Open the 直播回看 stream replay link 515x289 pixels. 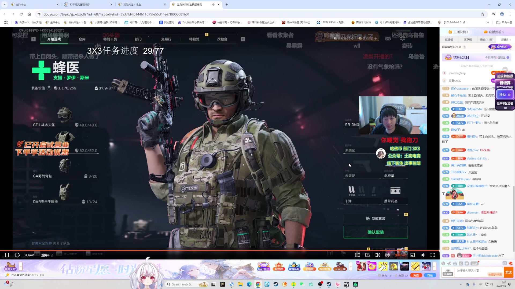pyautogui.click(x=494, y=32)
